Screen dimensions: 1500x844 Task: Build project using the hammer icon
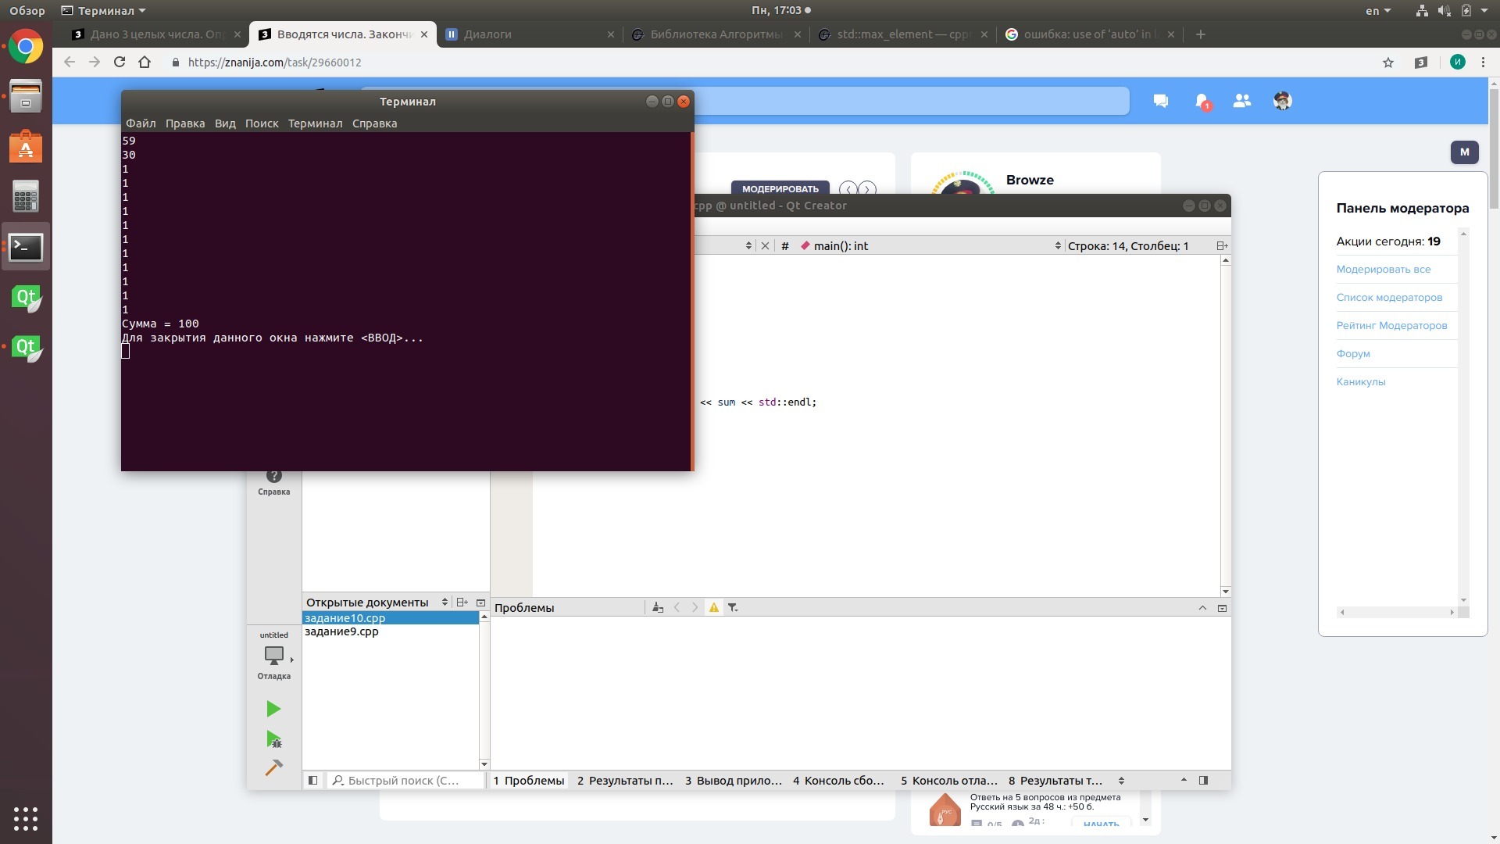[273, 768]
